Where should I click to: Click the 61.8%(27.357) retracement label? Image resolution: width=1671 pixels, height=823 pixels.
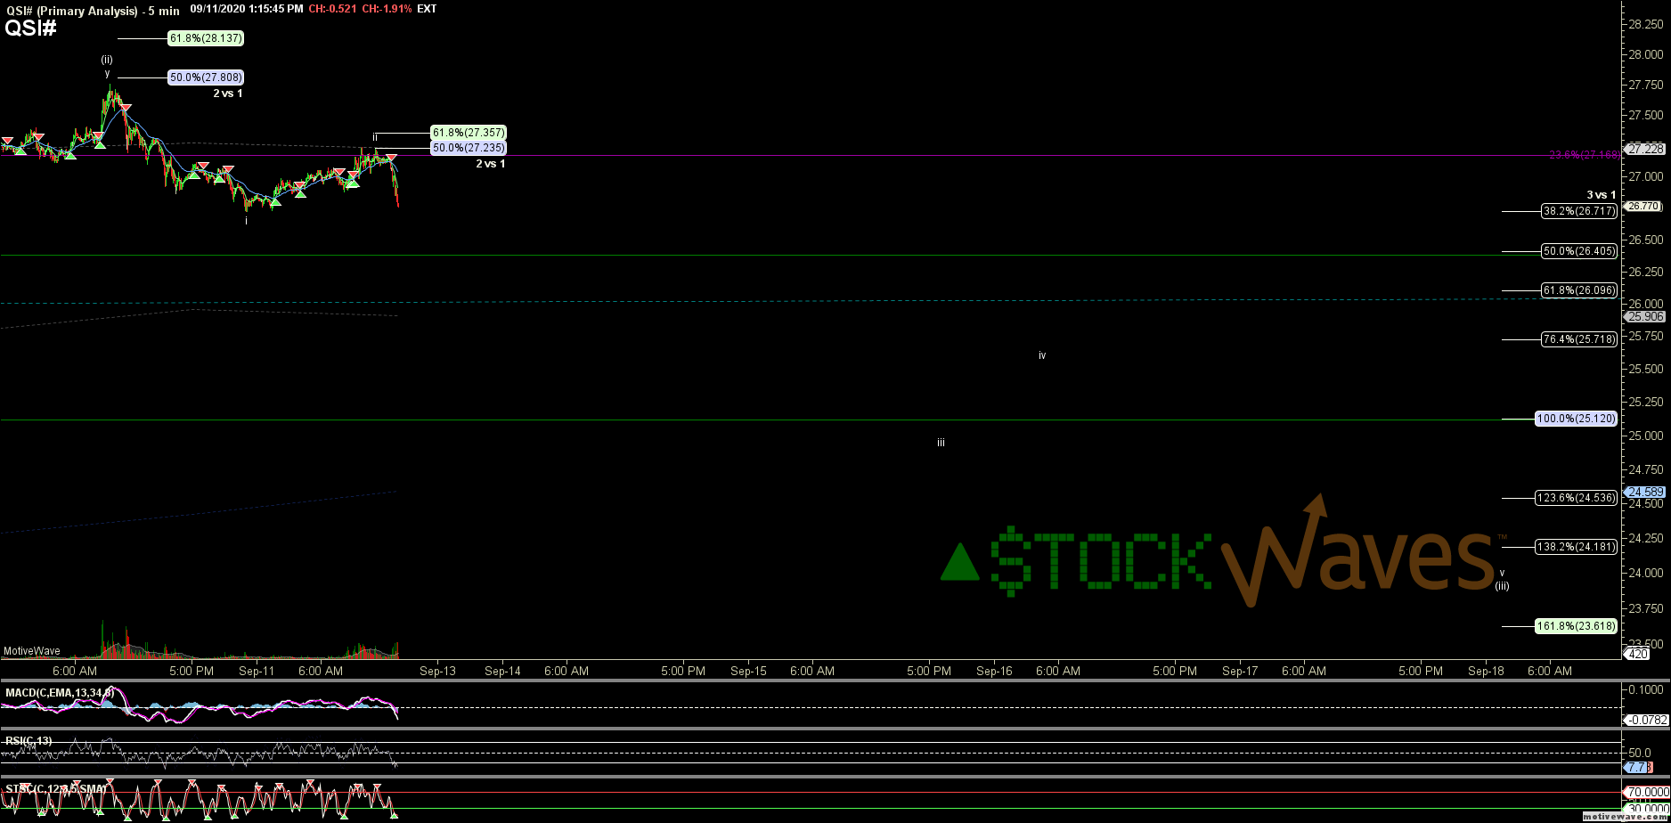tap(469, 133)
